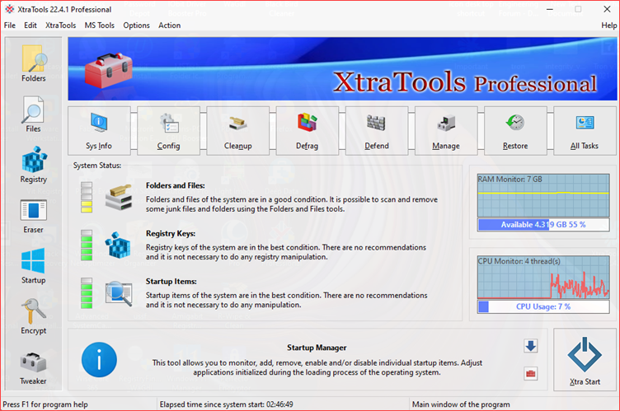Open the Folders tool in sidebar
The width and height of the screenshot is (620, 411).
tap(34, 63)
